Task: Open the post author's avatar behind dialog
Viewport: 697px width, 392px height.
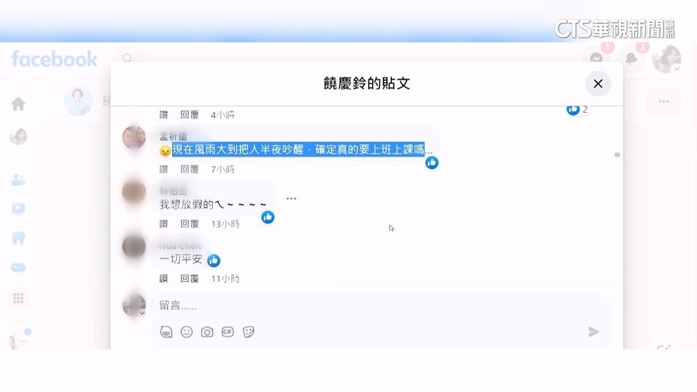Action: pyautogui.click(x=78, y=101)
